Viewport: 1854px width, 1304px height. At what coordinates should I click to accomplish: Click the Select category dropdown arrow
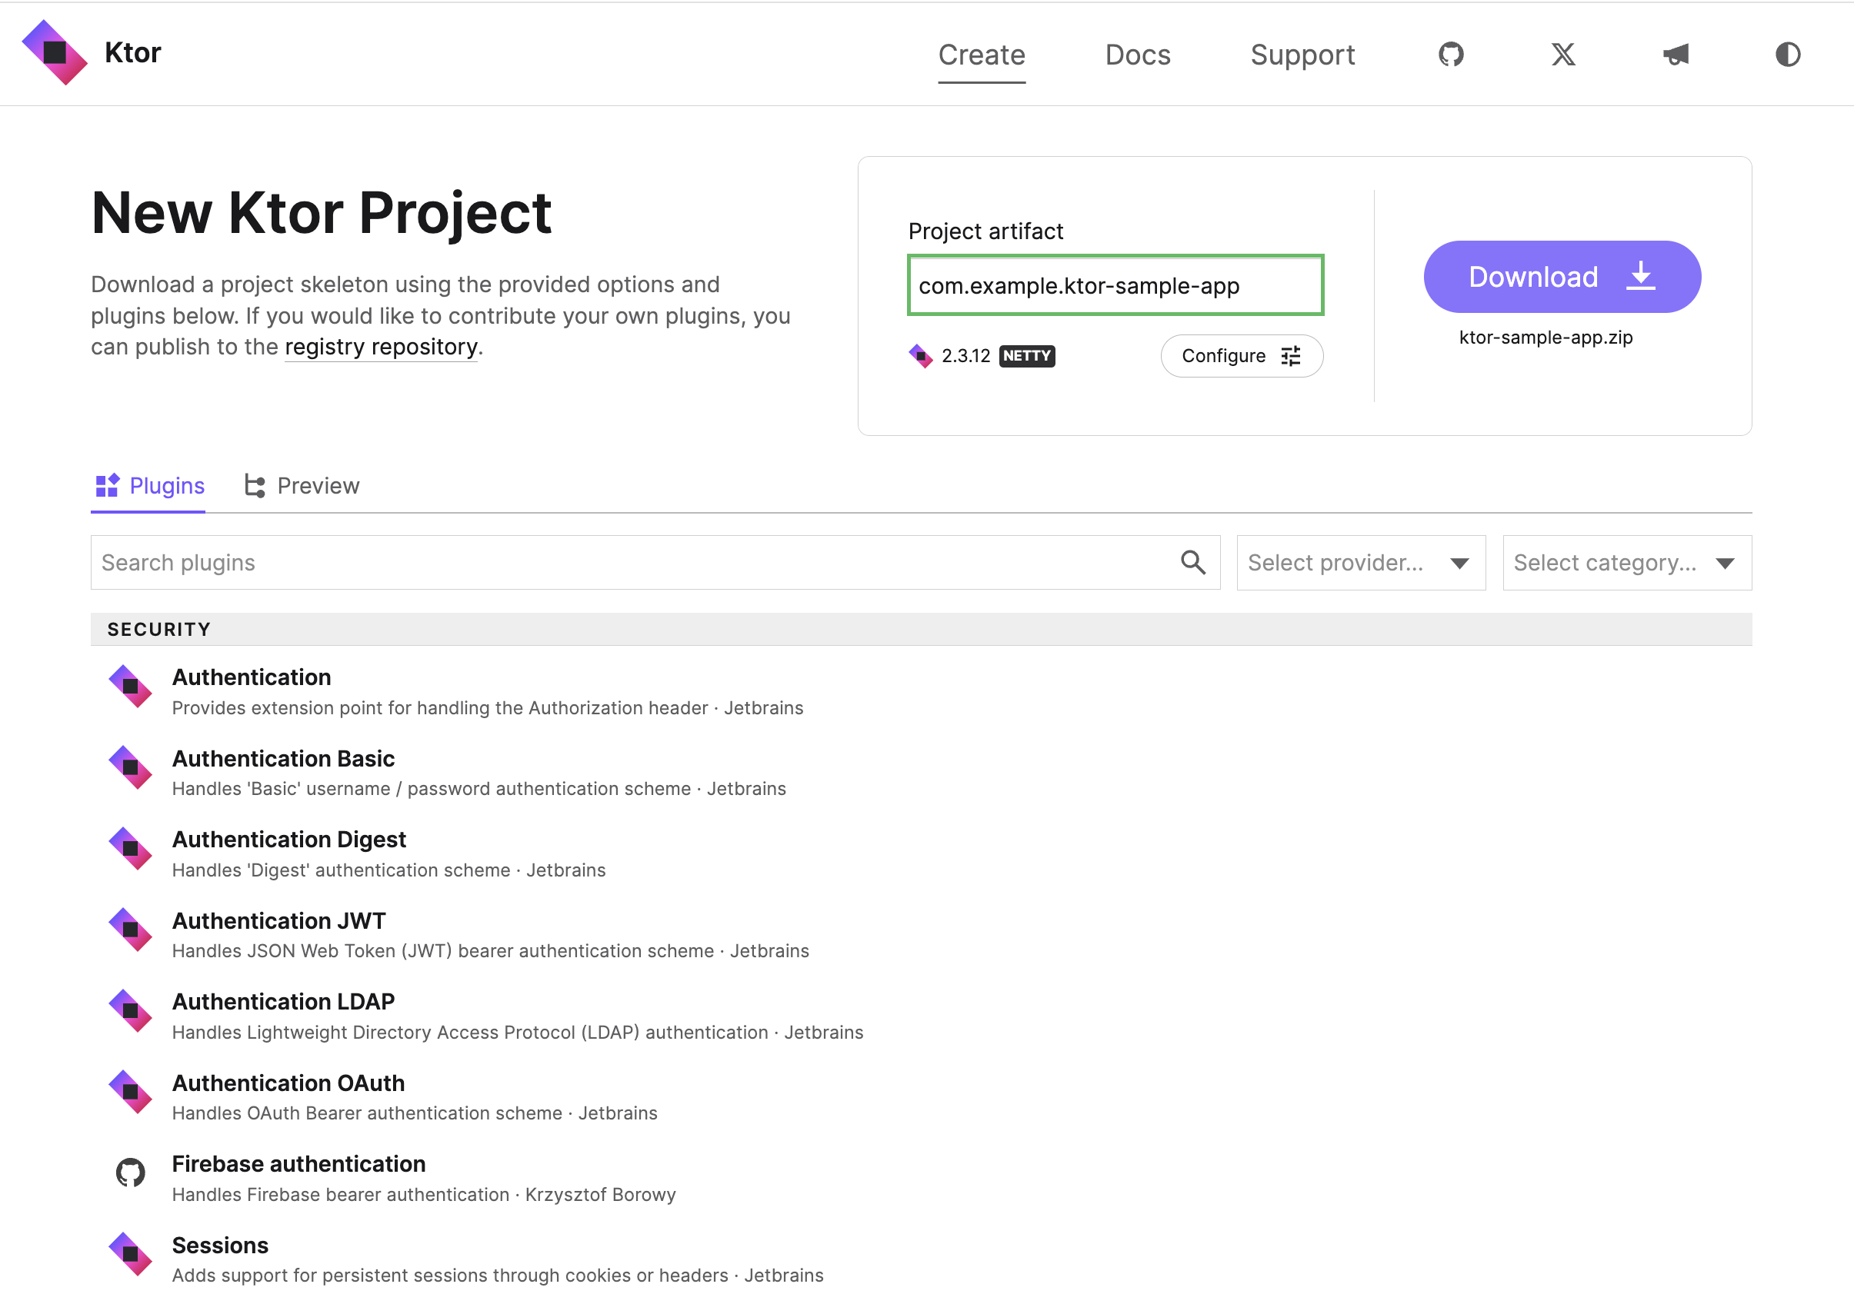1725,564
